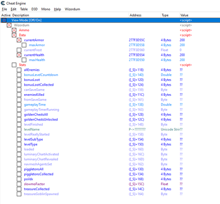Click the luminaryChartRevealed description
Screen dimensions: 220x204
(41, 160)
